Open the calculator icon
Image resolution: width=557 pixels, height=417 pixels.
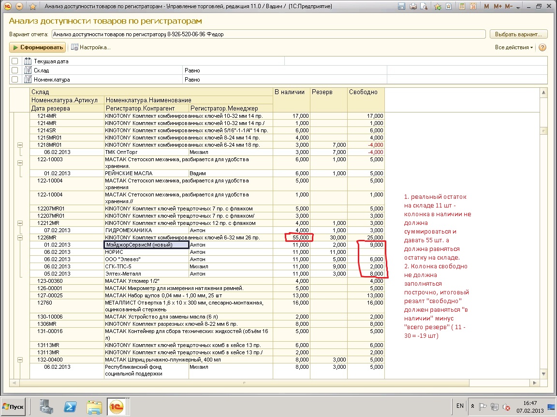pos(462,6)
